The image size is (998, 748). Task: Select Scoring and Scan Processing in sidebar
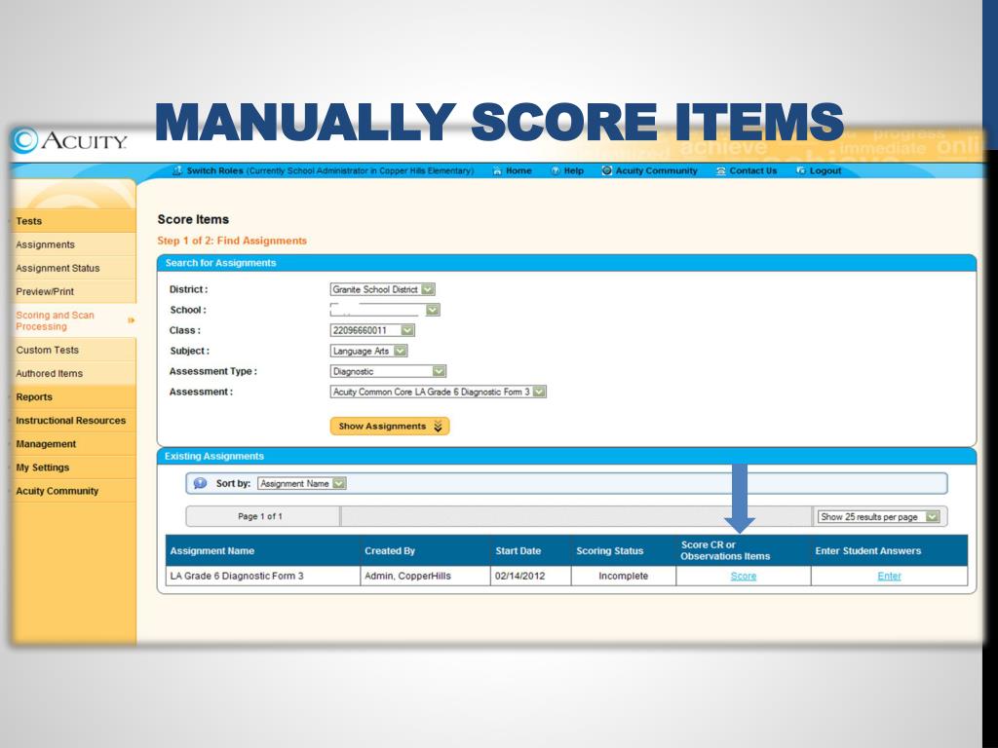coord(72,320)
